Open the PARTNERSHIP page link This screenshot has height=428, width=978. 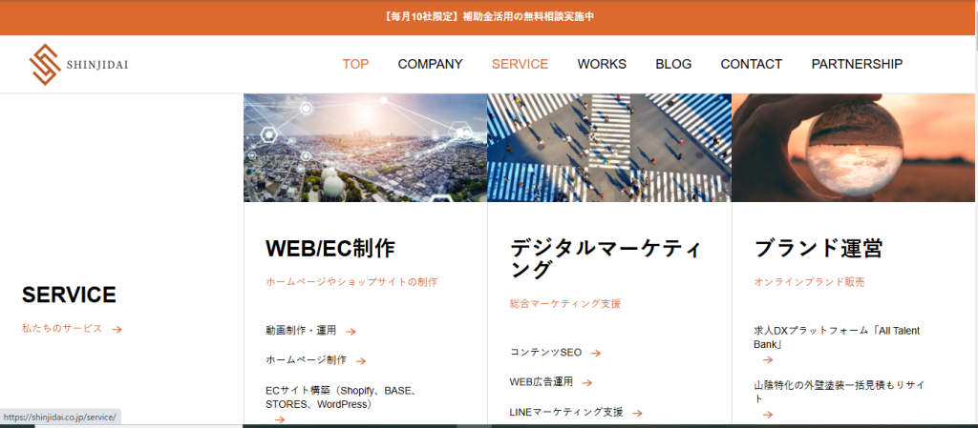point(857,64)
